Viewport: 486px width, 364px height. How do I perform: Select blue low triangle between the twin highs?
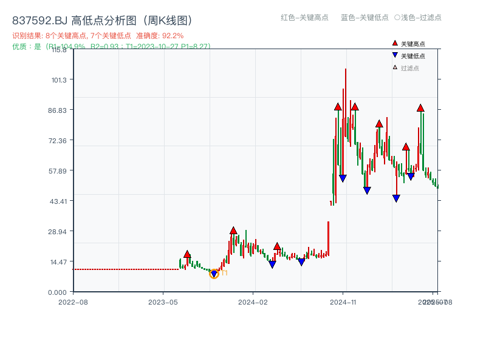pos(343,178)
